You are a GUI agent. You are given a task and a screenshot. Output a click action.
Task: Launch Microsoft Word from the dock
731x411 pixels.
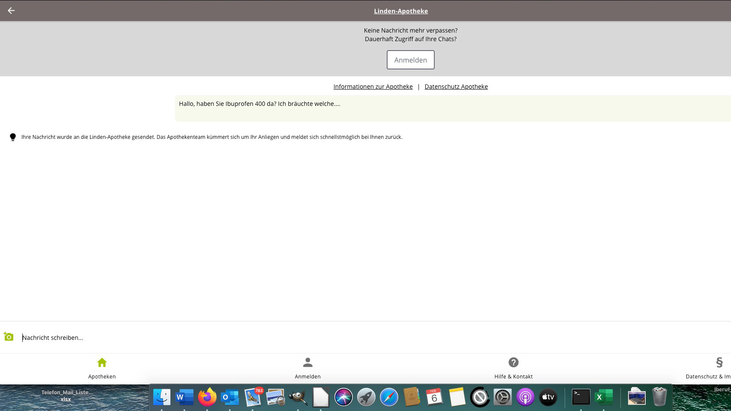pos(184,397)
